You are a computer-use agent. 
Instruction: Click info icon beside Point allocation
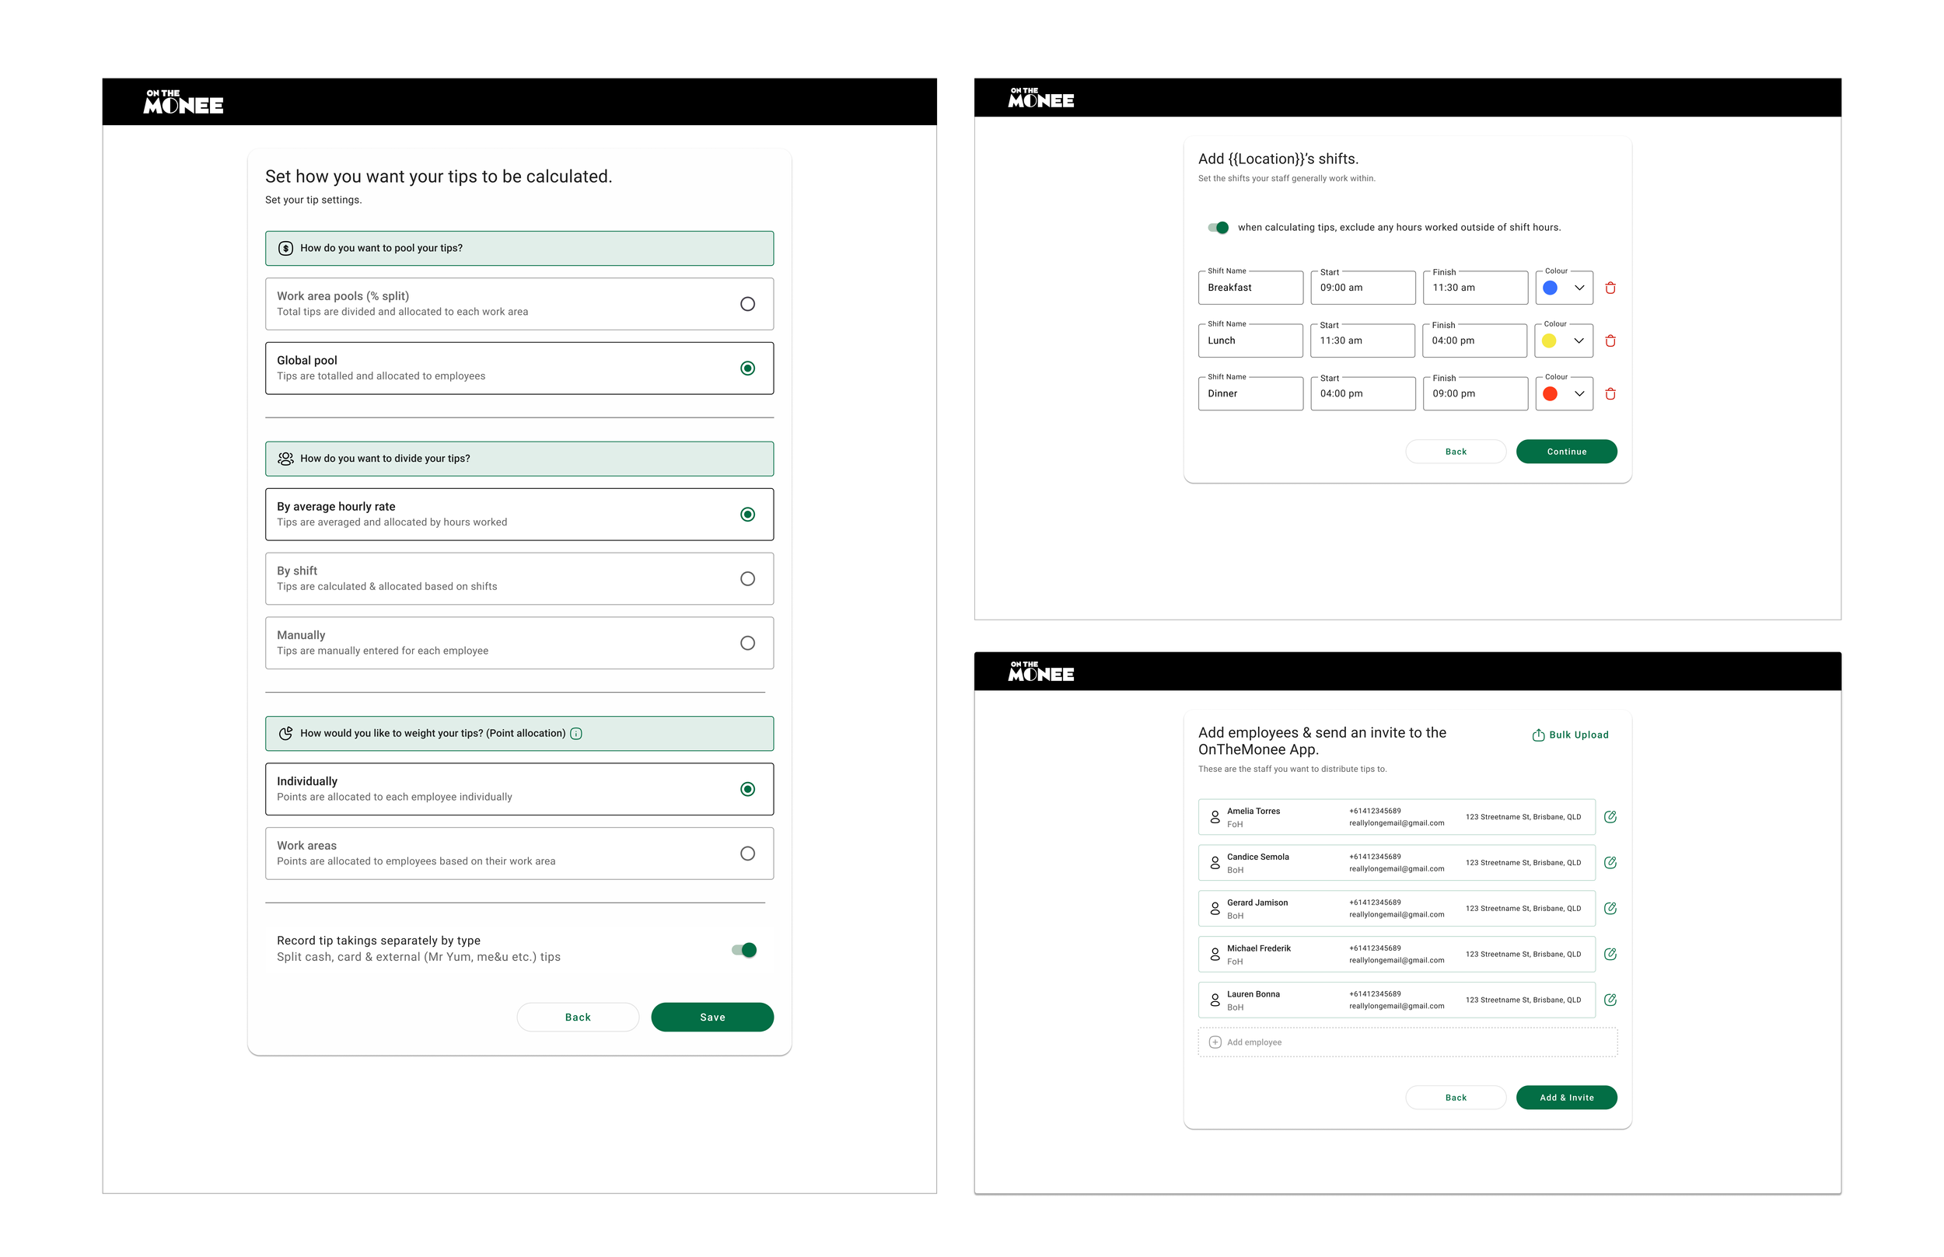click(575, 733)
